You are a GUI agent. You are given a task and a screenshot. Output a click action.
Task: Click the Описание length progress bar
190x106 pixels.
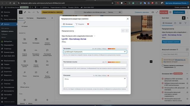click(x=117, y=76)
